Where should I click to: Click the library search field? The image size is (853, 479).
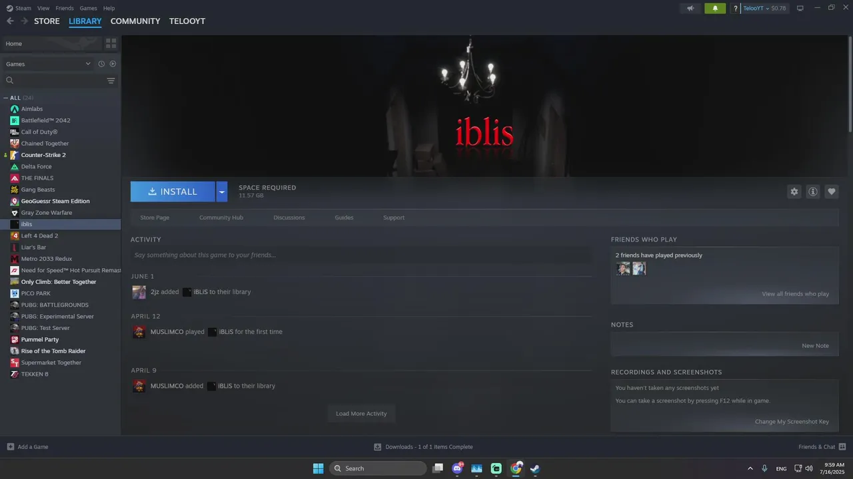click(x=60, y=80)
